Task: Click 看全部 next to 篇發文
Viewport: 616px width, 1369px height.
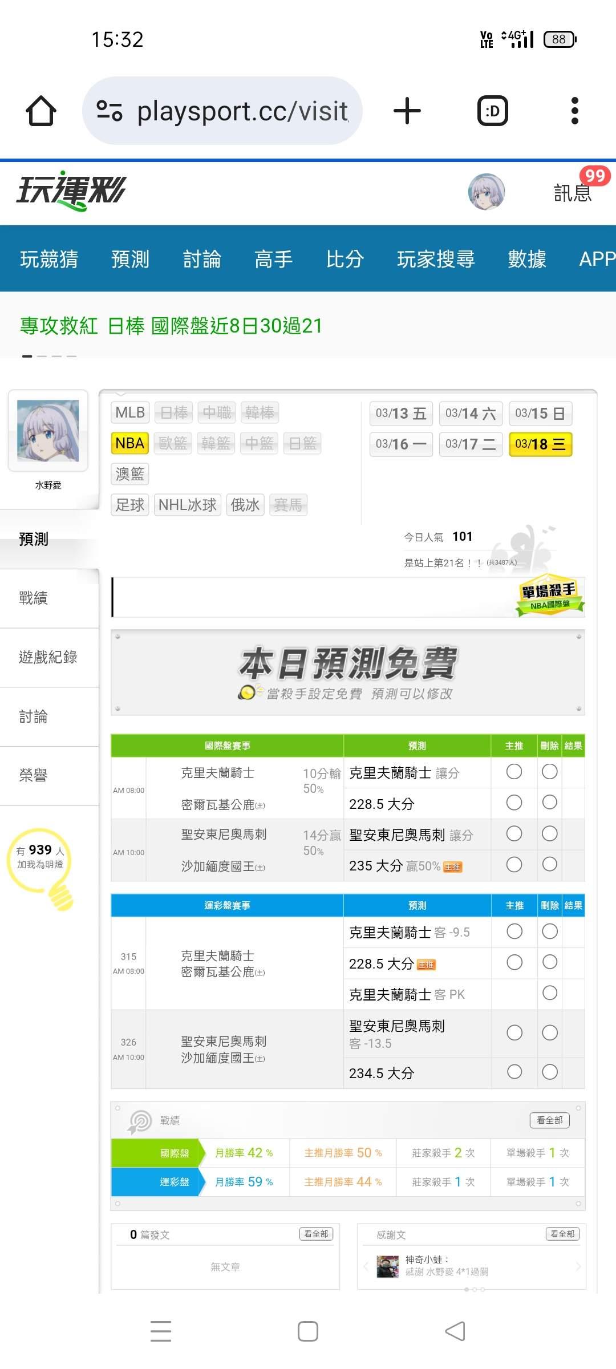Action: (316, 1234)
